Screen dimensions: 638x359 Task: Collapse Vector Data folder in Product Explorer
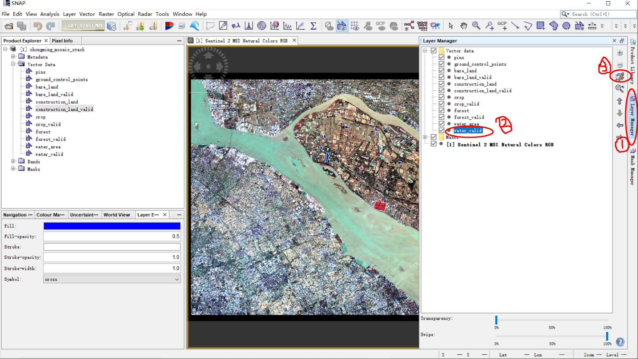(13, 64)
